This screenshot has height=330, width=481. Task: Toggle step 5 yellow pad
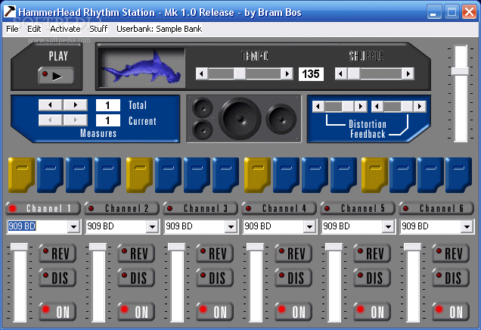pyautogui.click(x=140, y=175)
